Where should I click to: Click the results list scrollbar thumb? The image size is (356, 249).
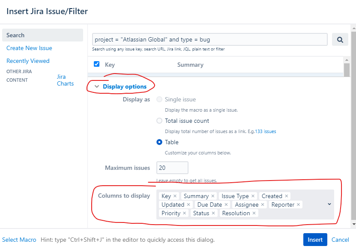[347, 70]
